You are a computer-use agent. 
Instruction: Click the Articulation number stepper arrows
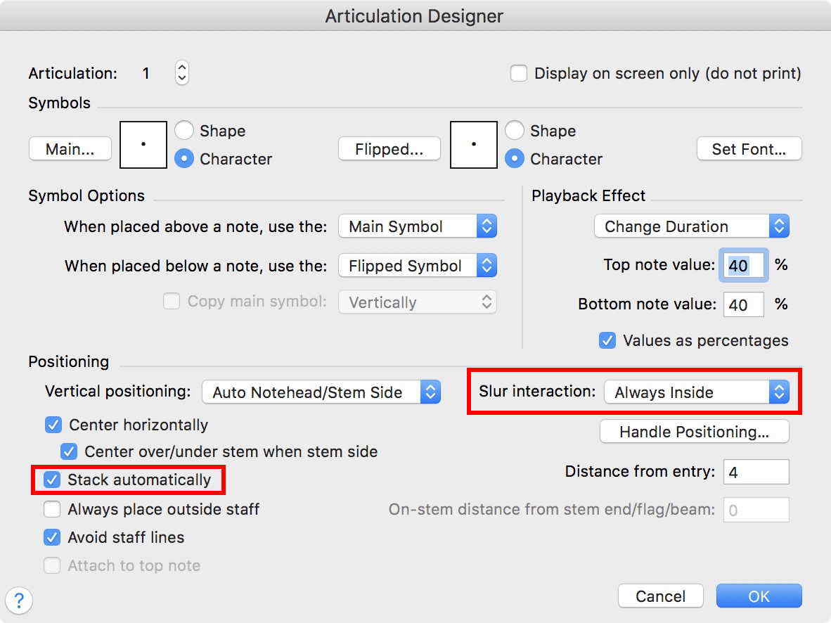pos(181,72)
